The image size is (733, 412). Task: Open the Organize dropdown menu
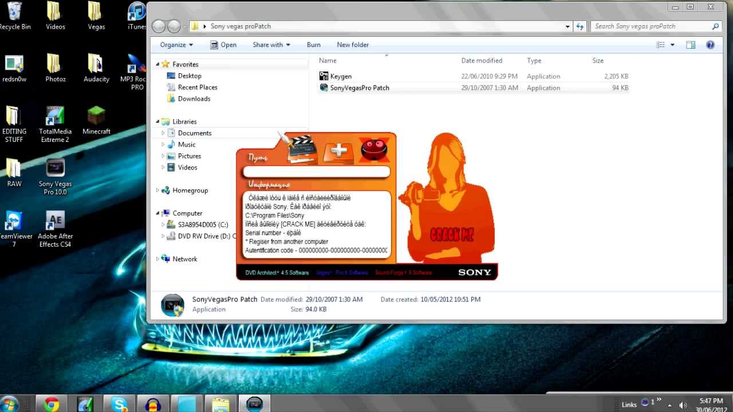coord(176,45)
